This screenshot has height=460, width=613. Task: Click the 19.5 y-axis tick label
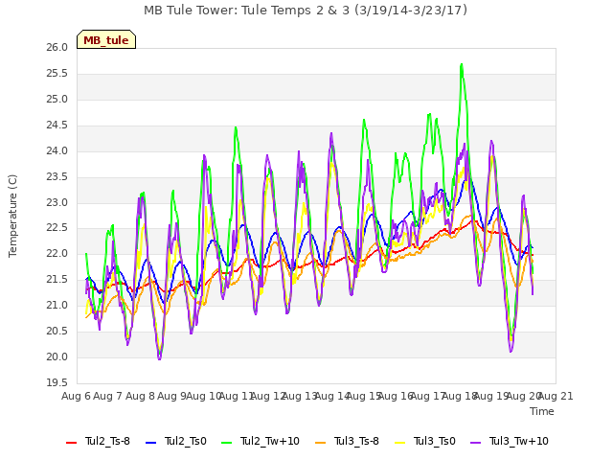click(57, 383)
